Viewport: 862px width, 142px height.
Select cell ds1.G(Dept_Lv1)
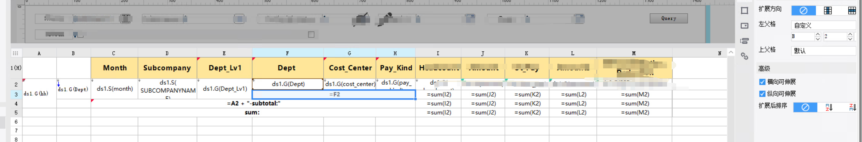225,89
